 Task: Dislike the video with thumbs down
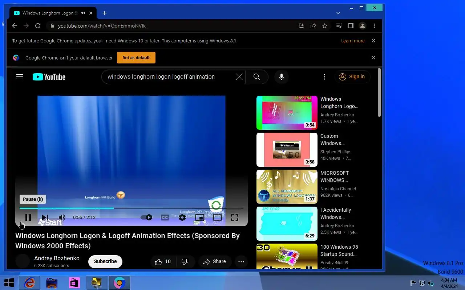click(185, 261)
